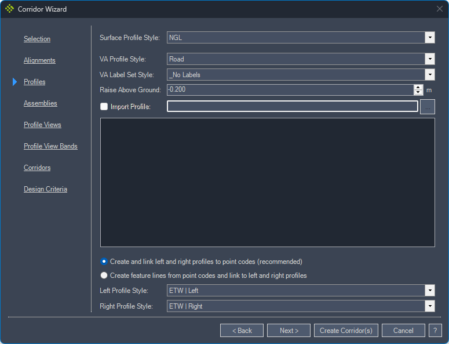Click the Next button
Screen dimensions: 449x344
(x=289, y=331)
